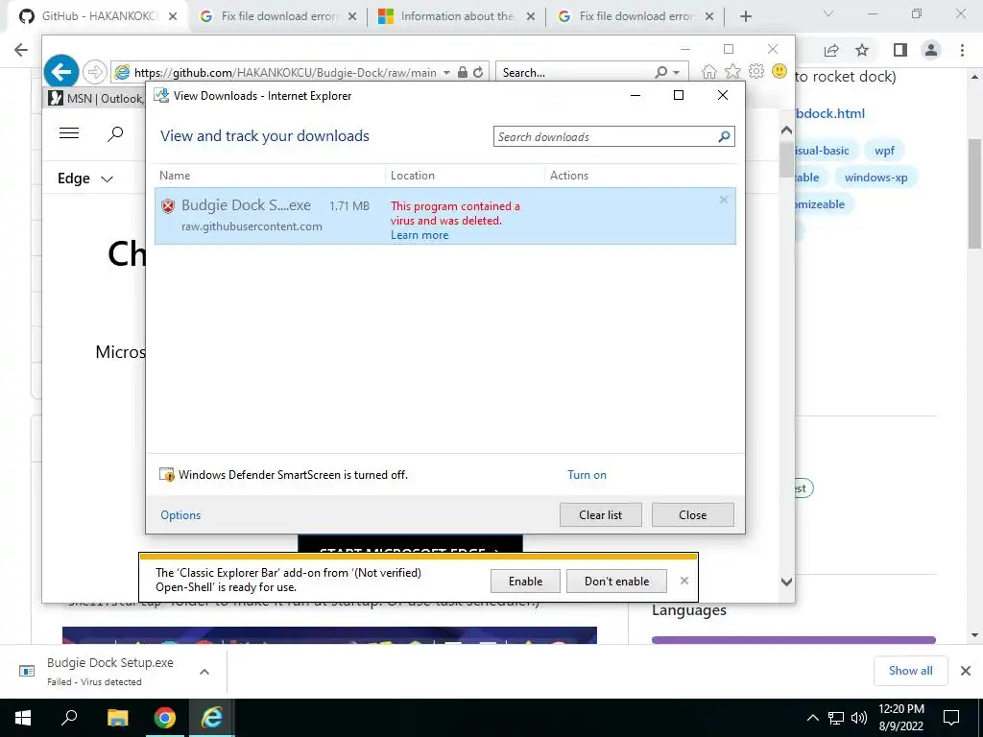
Task: Enable the Classic Explorer Bar add-on
Action: tap(525, 581)
